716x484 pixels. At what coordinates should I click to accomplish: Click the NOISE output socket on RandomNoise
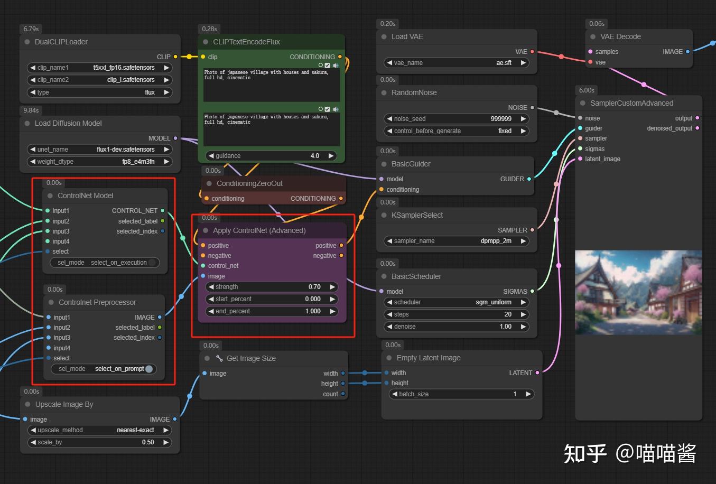pyautogui.click(x=531, y=107)
